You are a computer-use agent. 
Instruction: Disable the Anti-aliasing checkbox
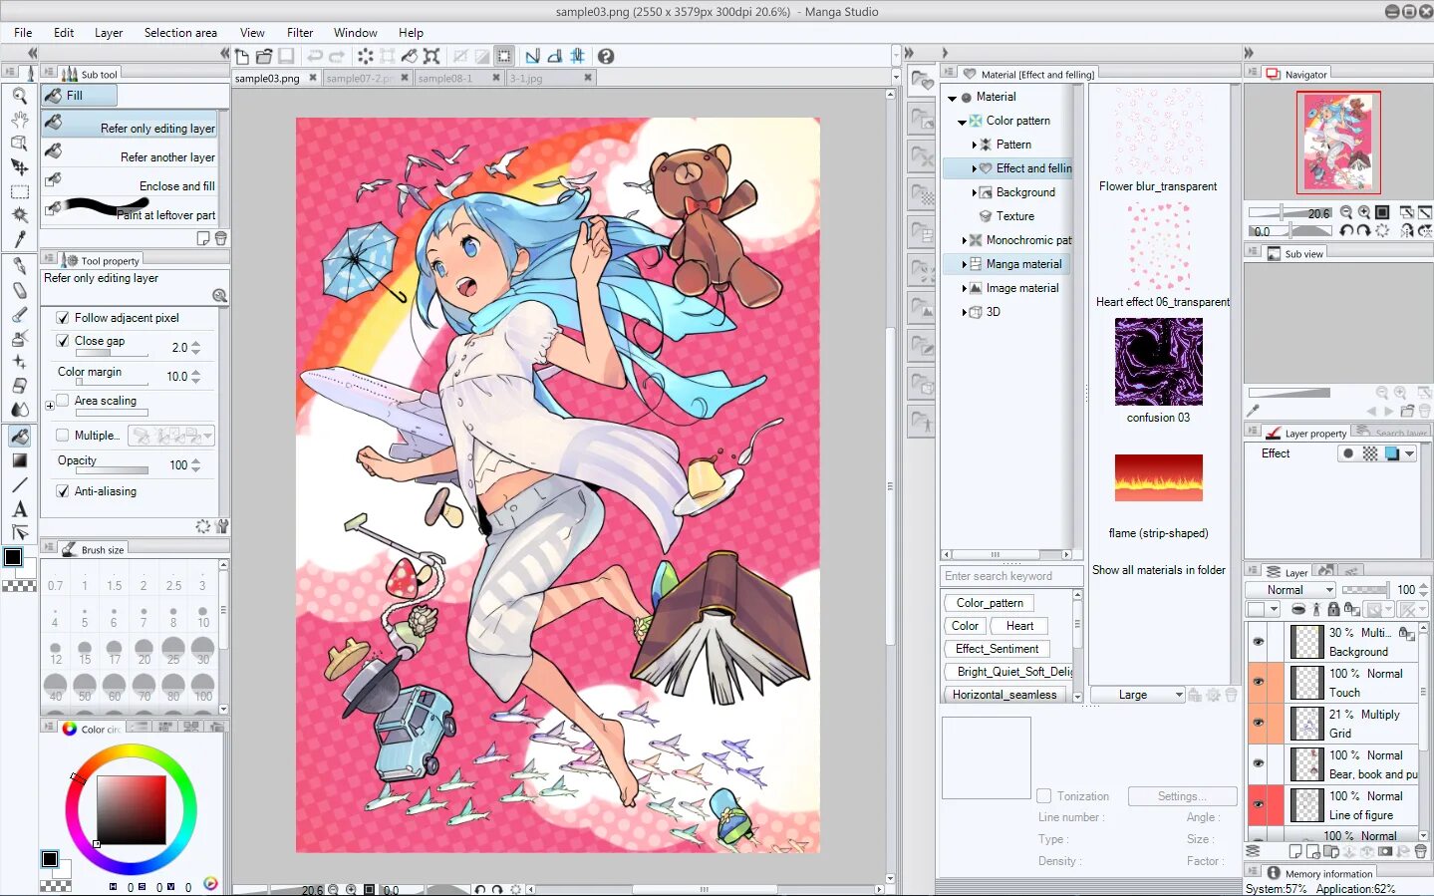pos(63,491)
